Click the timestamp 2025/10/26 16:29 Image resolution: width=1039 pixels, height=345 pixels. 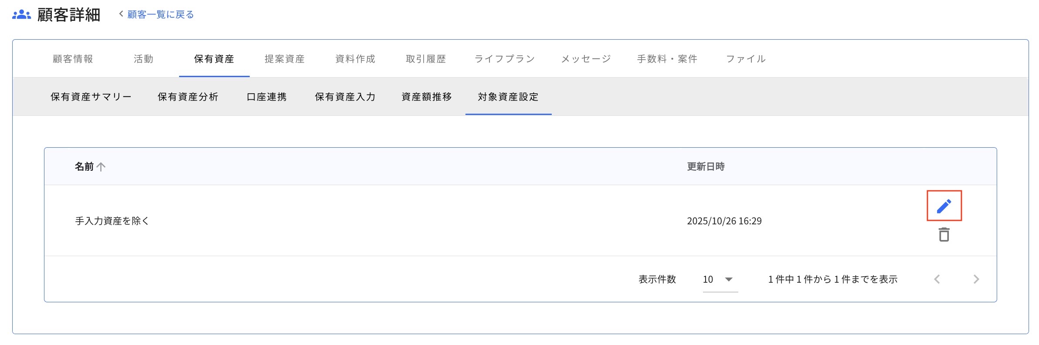click(x=724, y=221)
